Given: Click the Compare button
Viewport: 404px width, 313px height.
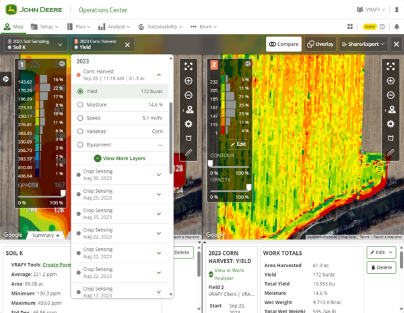Looking at the screenshot, I should coord(283,44).
